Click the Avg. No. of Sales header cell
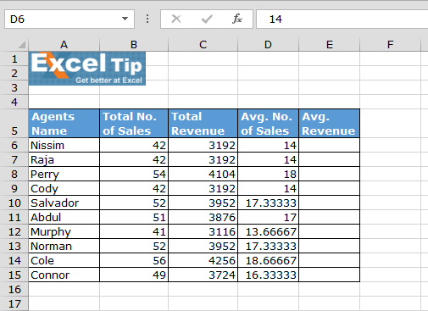This screenshot has width=428, height=311. (x=269, y=124)
